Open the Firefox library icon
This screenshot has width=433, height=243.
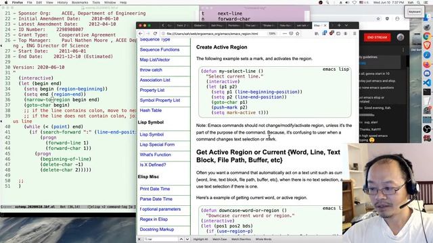tap(317, 34)
